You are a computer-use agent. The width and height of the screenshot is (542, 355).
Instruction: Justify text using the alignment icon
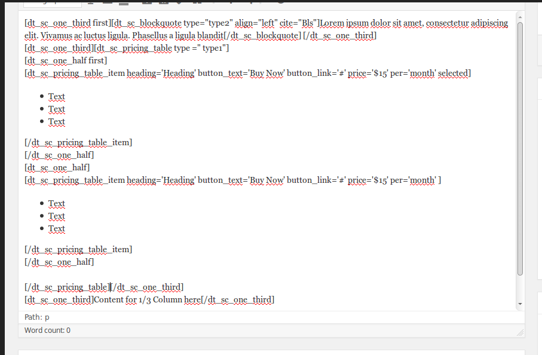pyautogui.click(x=108, y=3)
